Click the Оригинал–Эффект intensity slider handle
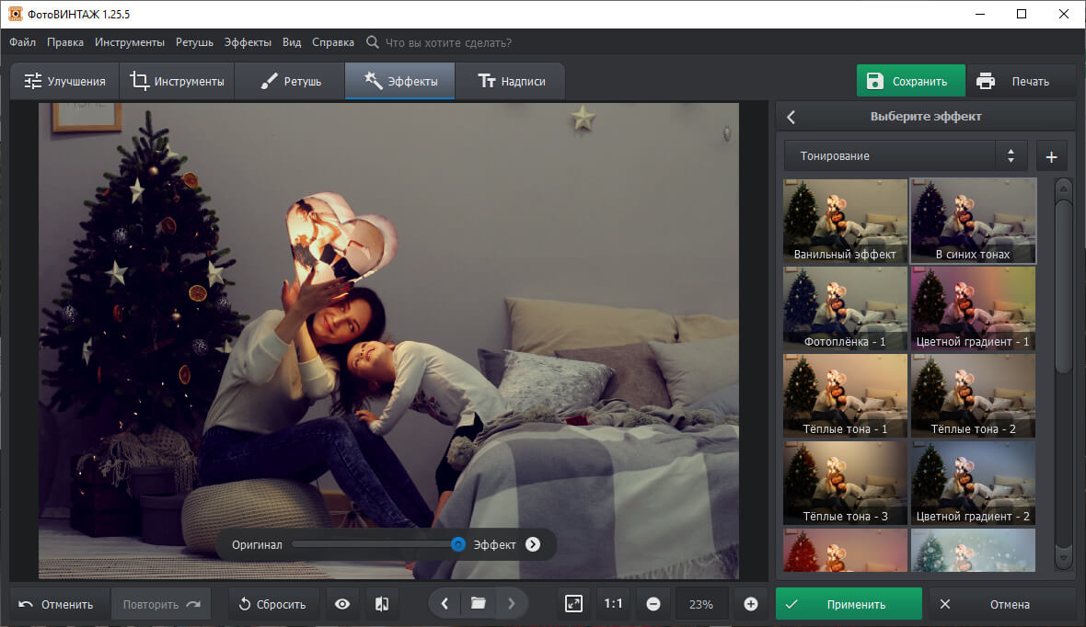The image size is (1086, 627). [x=457, y=544]
